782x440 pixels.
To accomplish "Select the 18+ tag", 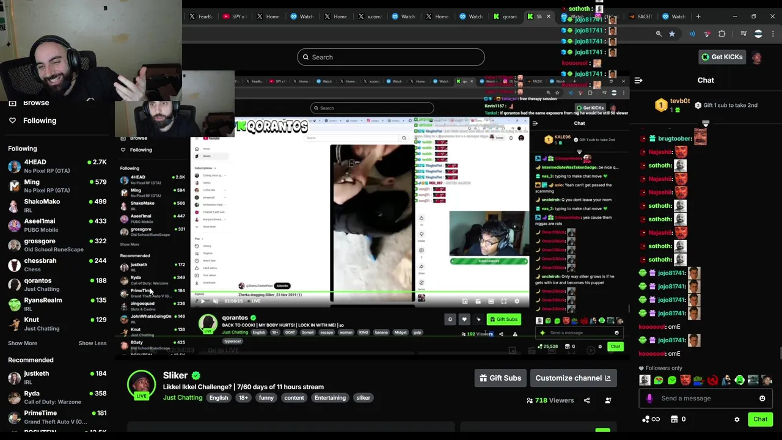I will point(243,398).
